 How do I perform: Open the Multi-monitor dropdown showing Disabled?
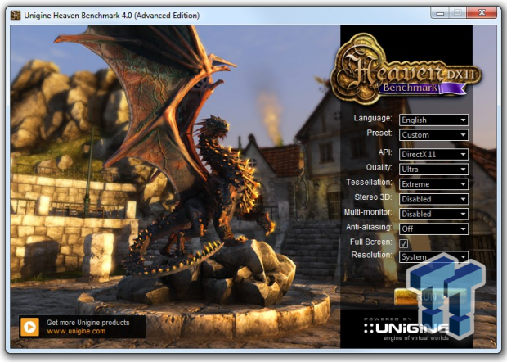433,214
